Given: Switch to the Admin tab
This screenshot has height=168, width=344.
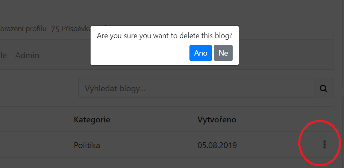Looking at the screenshot, I should 27,55.
